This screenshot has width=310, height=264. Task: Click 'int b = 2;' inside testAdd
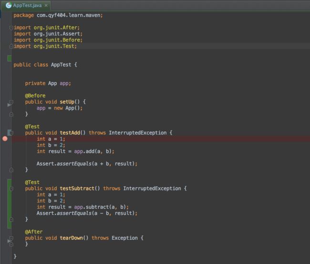tap(51, 145)
